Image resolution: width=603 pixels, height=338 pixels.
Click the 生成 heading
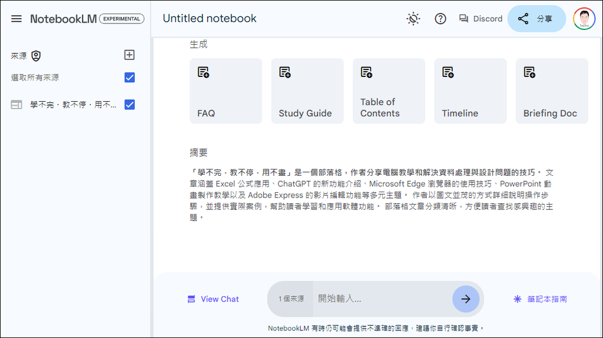coord(198,44)
